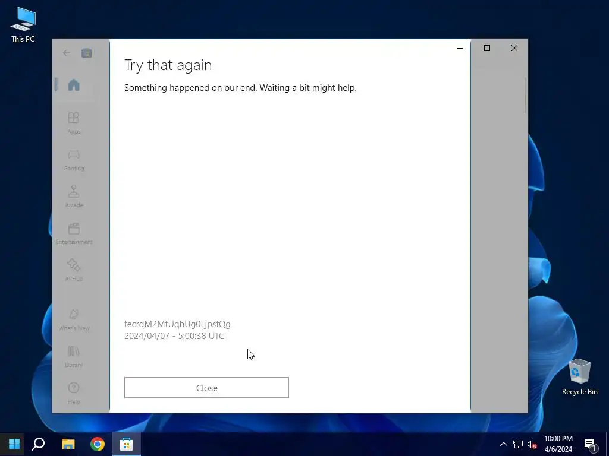Open network status tray icon
This screenshot has width=609, height=456.
coord(518,444)
